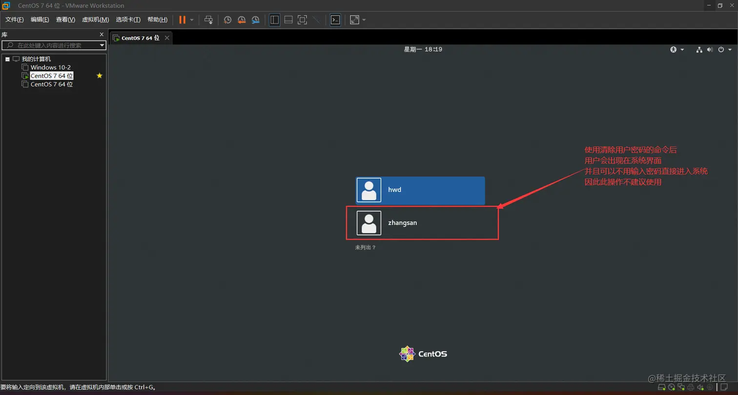The width and height of the screenshot is (738, 395).
Task: Select the Windows 10-2 virtual machine
Action: [x=51, y=67]
